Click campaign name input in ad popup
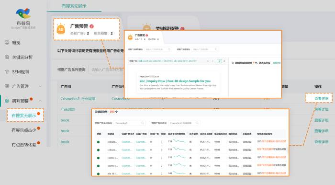This screenshot has width=335, height=185. tap(157, 49)
